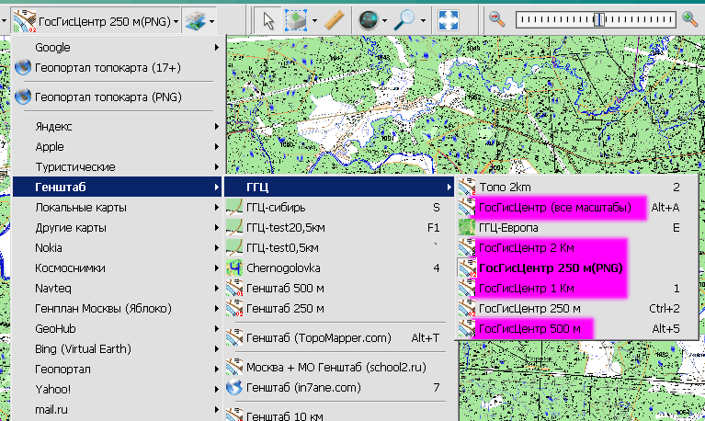The image size is (705, 421).
Task: Select Геопортал топокарта (17+)
Action: 118,67
